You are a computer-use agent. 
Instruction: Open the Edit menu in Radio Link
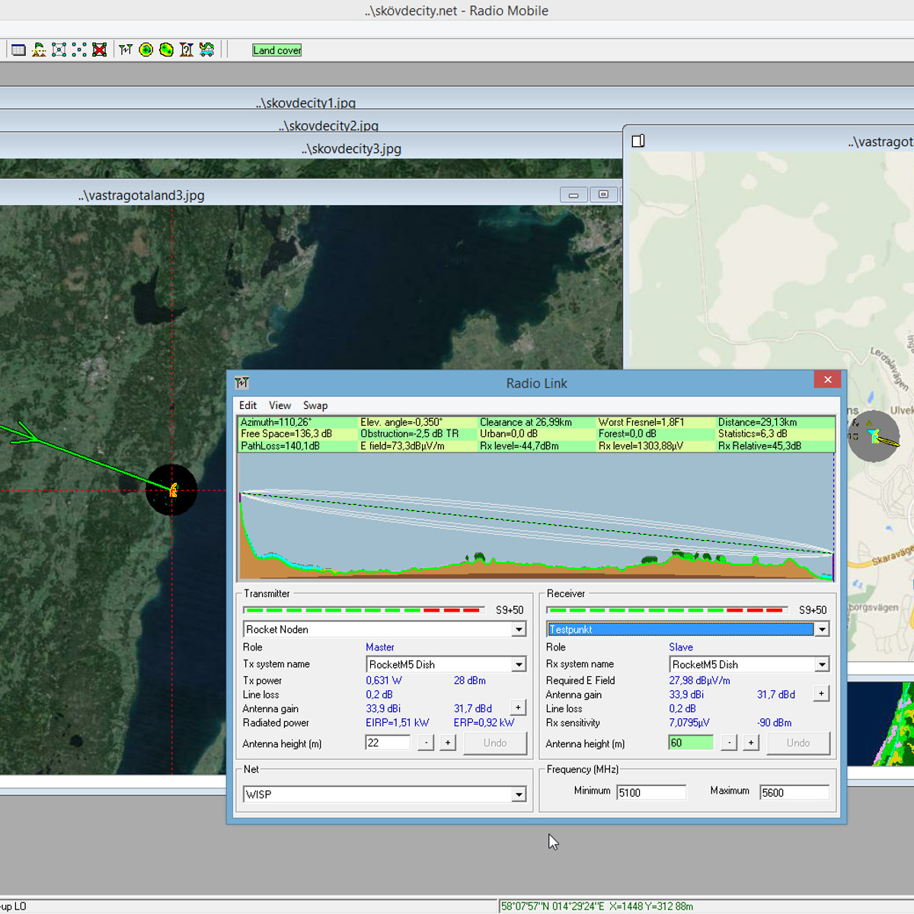[x=248, y=405]
